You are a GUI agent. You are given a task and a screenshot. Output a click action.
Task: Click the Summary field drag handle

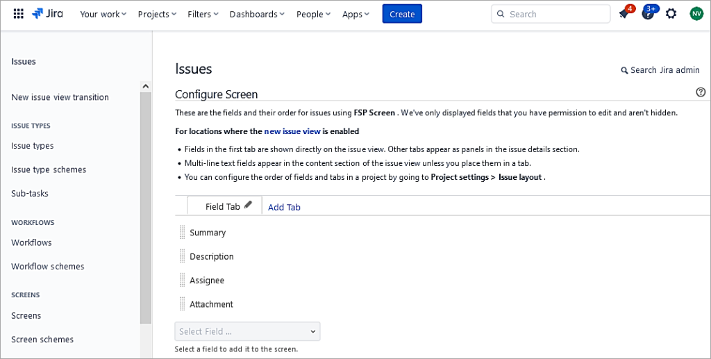click(x=183, y=232)
